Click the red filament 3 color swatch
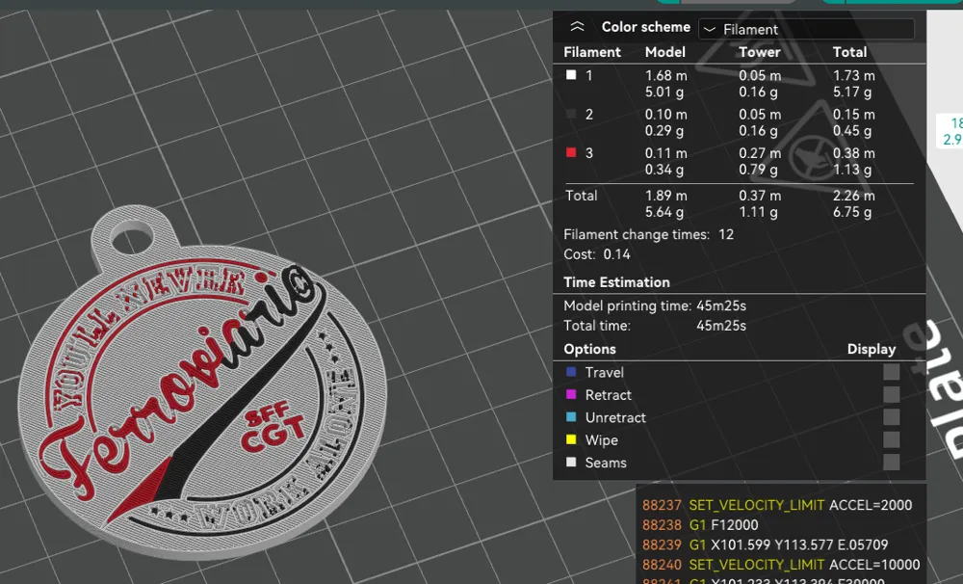Viewport: 963px width, 584px height. [571, 152]
